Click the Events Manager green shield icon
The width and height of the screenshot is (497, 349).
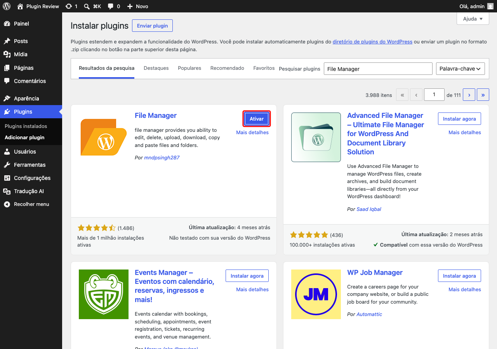(104, 294)
